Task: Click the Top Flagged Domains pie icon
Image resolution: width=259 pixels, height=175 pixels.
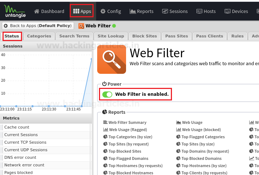Action: pyautogui.click(x=105, y=158)
